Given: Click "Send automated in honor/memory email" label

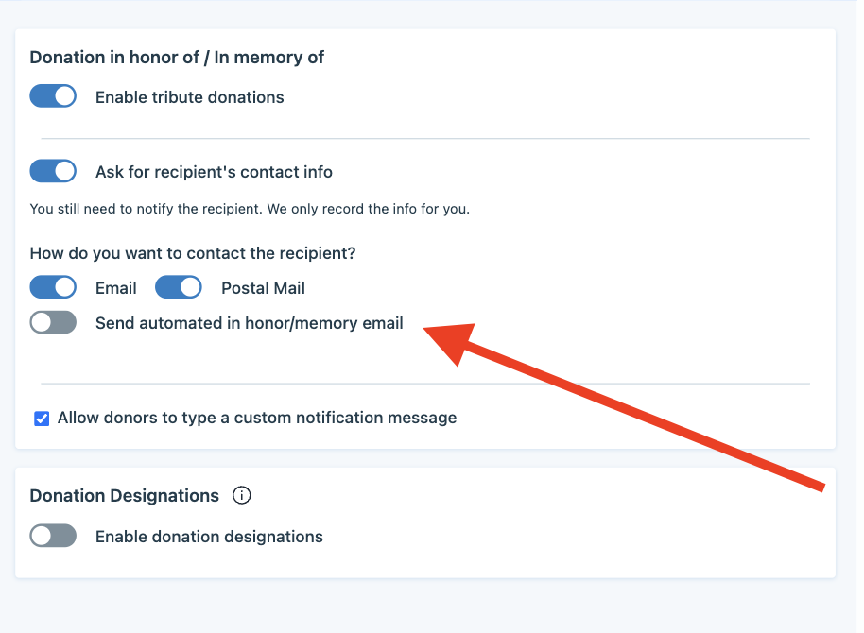Looking at the screenshot, I should click(249, 323).
